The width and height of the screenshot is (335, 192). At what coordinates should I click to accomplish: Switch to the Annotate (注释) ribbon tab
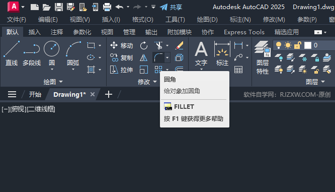click(x=57, y=32)
